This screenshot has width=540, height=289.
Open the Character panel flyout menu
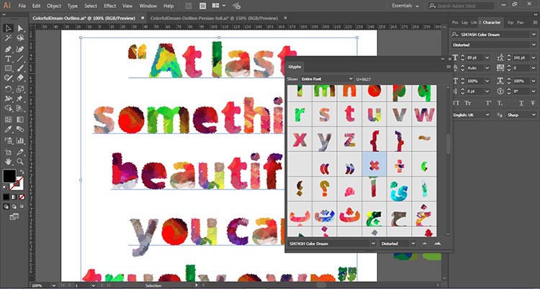(535, 22)
